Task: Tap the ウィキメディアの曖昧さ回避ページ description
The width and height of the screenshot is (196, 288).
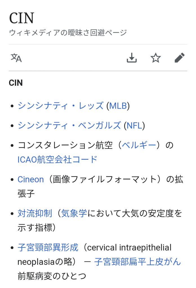Action: 68,33
